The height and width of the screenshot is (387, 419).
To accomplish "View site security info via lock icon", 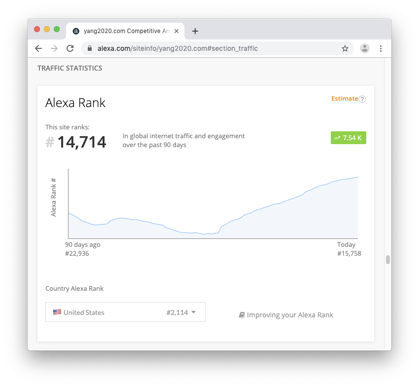I will (x=90, y=48).
